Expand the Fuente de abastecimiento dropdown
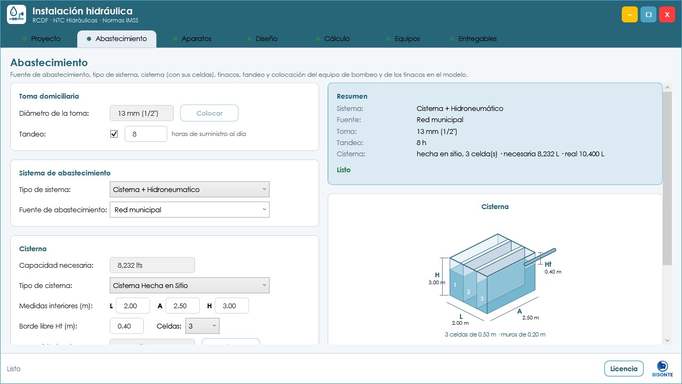 coord(190,210)
